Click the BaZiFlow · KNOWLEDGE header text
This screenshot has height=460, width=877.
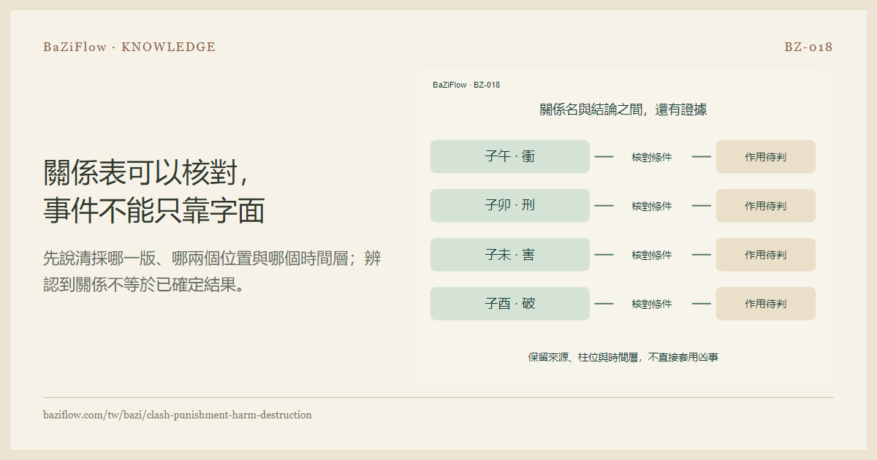coord(129,47)
